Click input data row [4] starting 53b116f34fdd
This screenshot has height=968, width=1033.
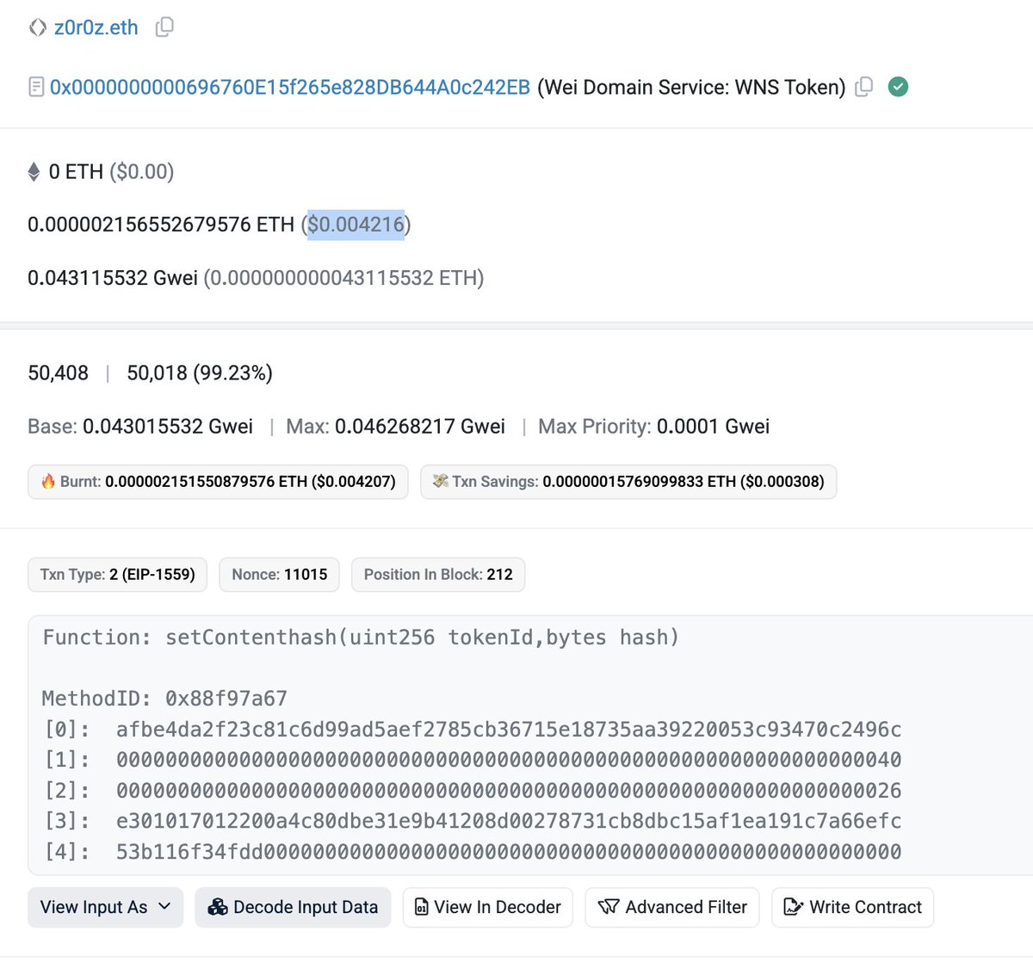(x=473, y=852)
